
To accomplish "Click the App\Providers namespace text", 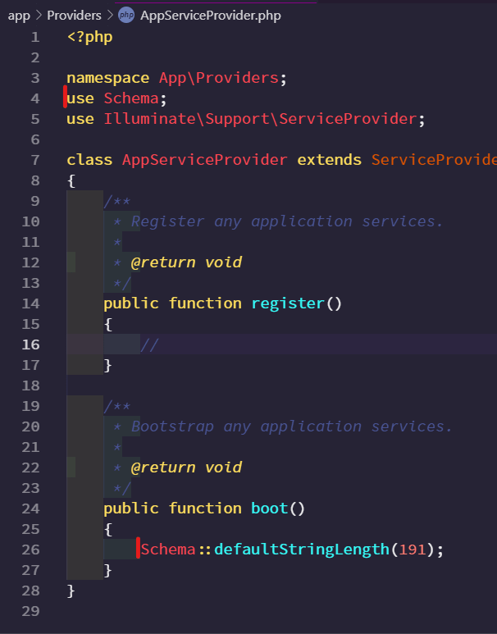I will 218,78.
